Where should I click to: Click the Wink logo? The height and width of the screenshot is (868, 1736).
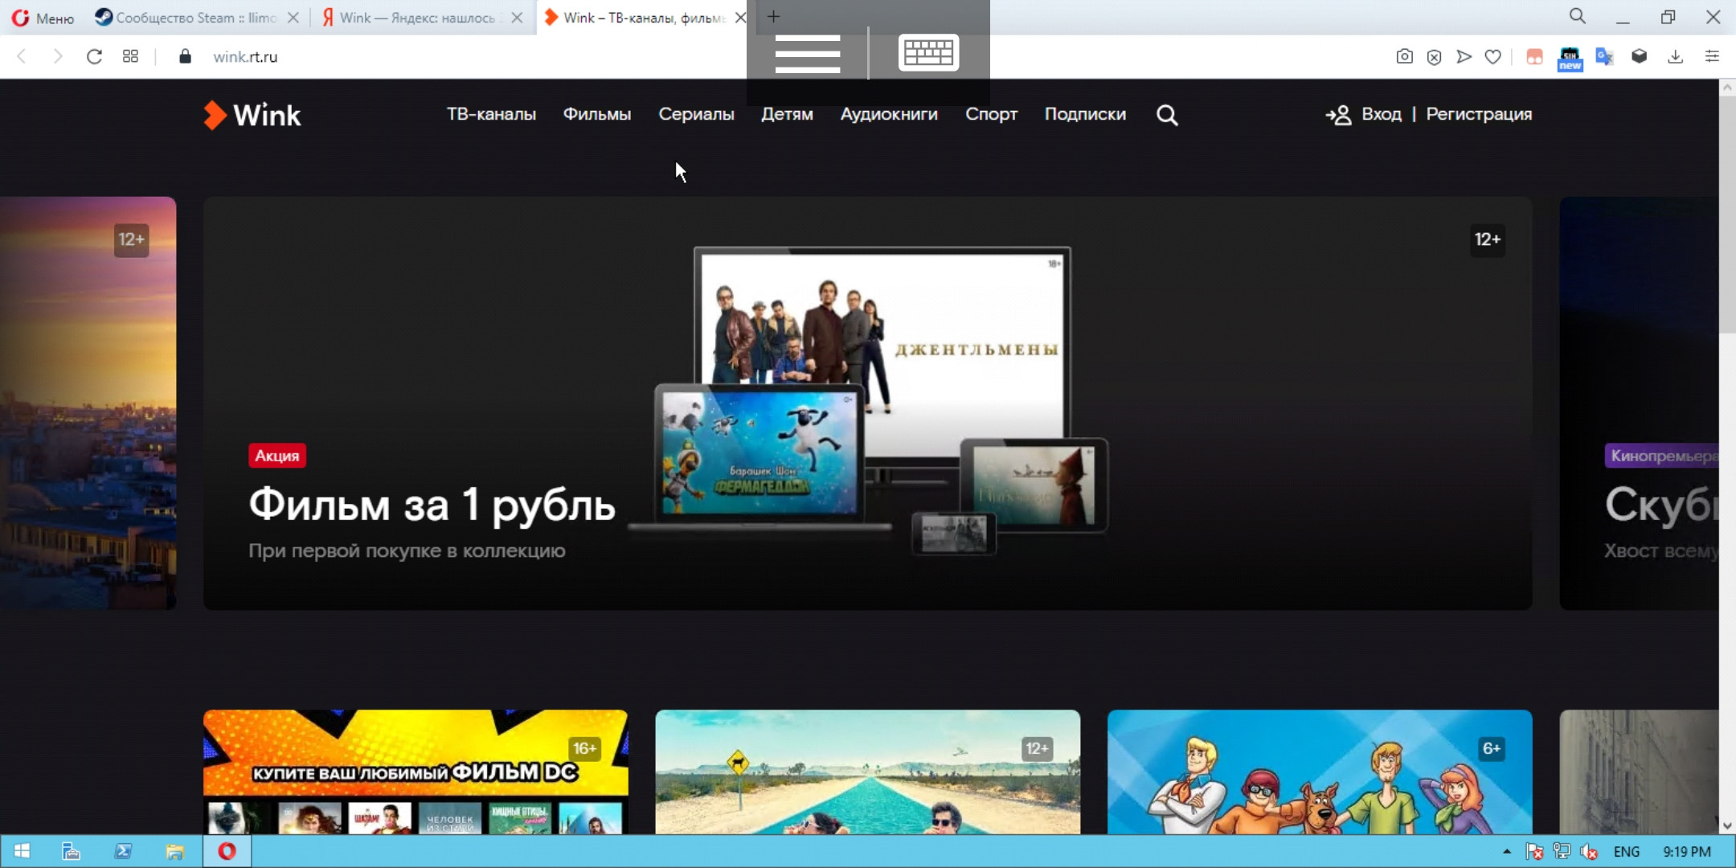(252, 115)
